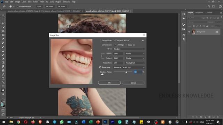The width and height of the screenshot is (223, 125).
Task: Toggle the Resample checkbox
Action: click(x=100, y=67)
